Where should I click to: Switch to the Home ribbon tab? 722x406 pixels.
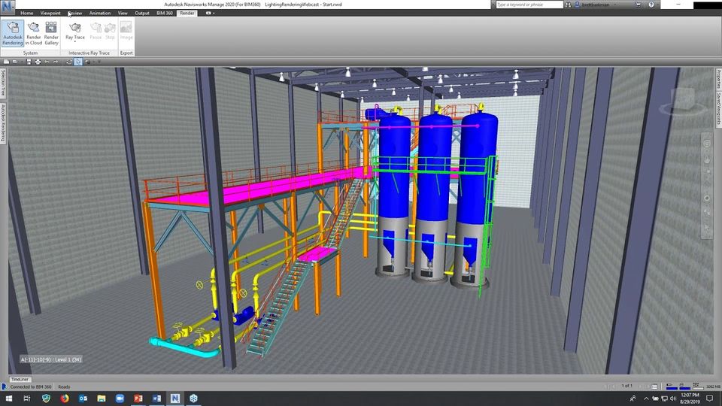coord(27,13)
